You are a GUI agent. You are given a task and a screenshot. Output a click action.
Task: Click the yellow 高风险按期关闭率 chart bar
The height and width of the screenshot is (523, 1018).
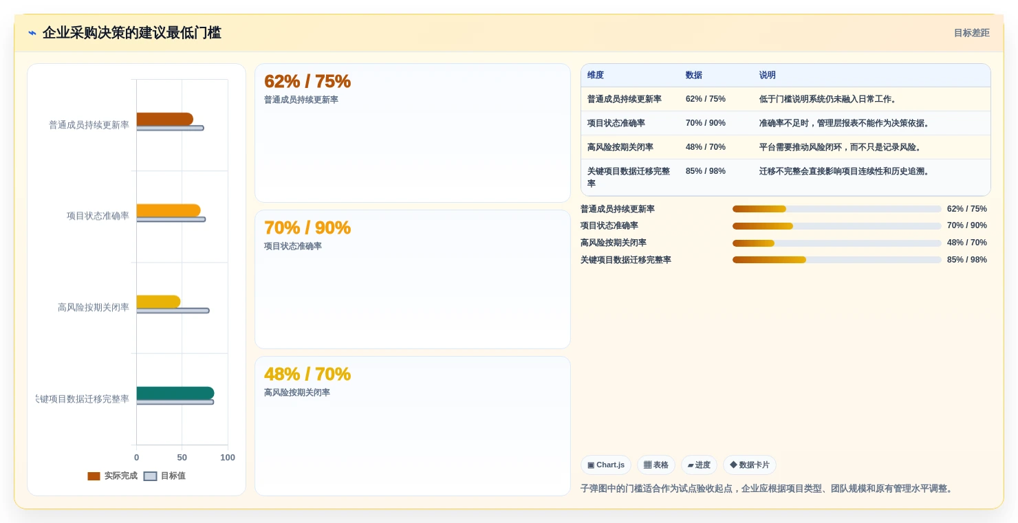158,302
